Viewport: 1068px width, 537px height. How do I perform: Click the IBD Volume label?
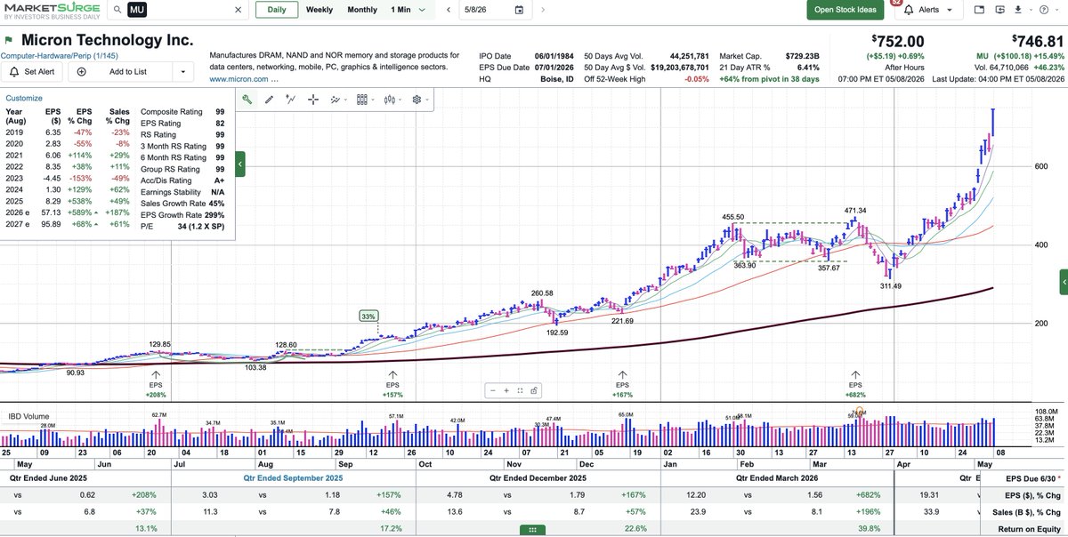coord(28,416)
